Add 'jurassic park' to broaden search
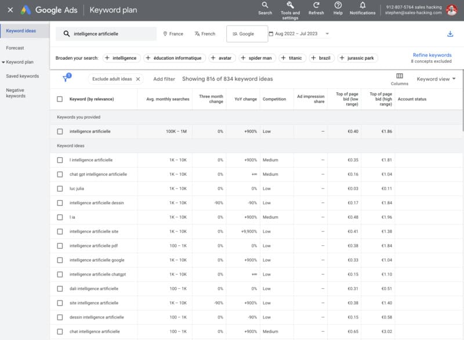The height and width of the screenshot is (340, 464). click(x=357, y=58)
